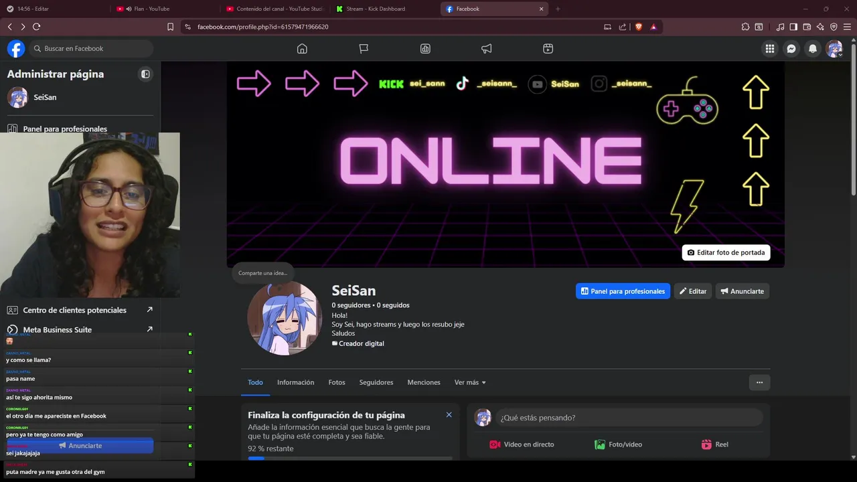Open the notifications bell
The height and width of the screenshot is (482, 857).
click(x=813, y=49)
